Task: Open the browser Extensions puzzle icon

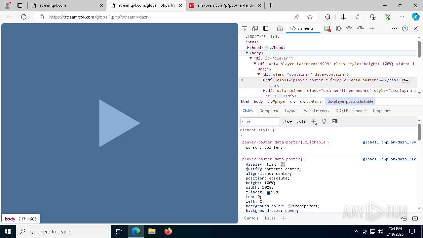Action: [x=327, y=17]
